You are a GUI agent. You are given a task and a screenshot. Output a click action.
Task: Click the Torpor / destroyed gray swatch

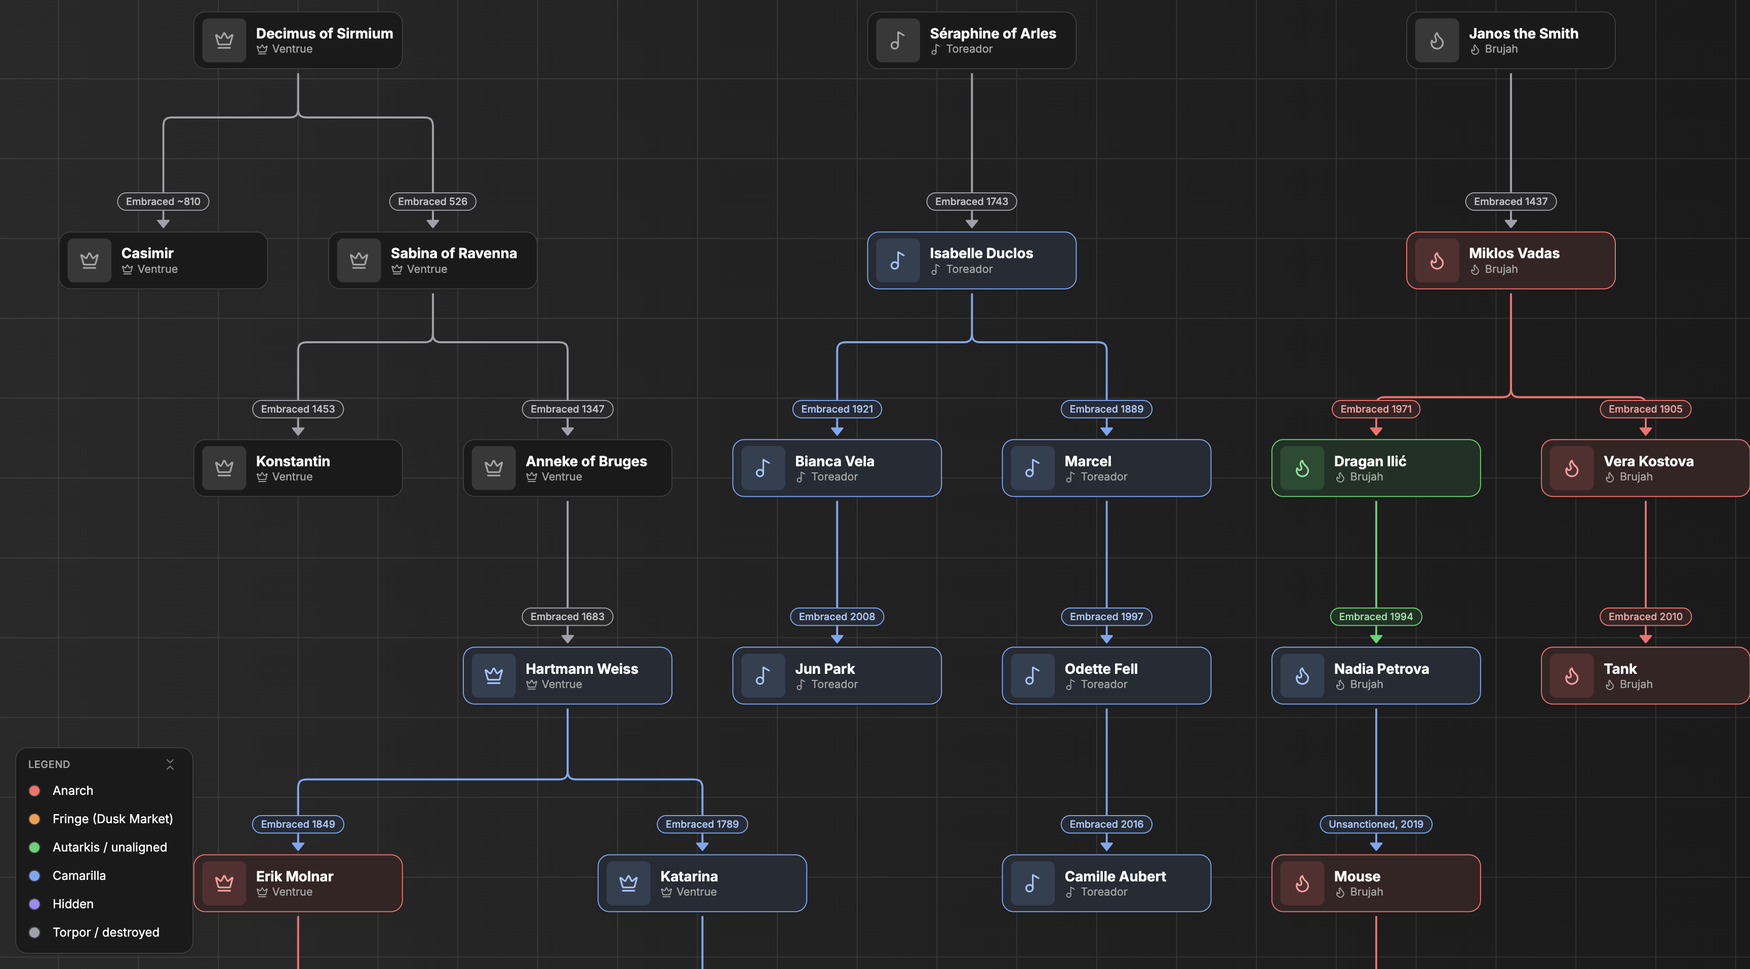pos(34,933)
